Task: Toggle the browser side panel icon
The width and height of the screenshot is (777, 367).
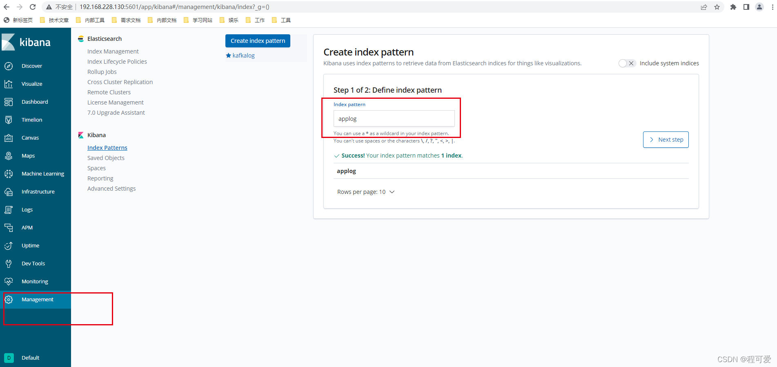Action: [746, 7]
